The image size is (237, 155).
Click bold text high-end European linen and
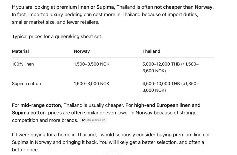tap(167, 105)
